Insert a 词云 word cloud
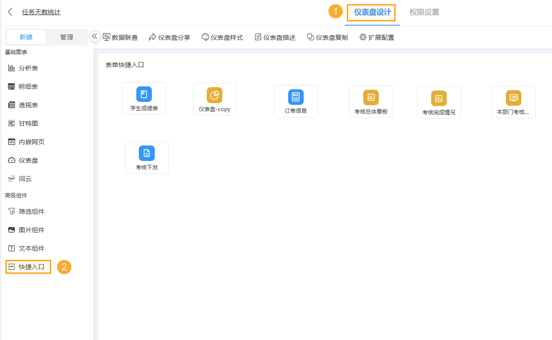Image resolution: width=552 pixels, height=340 pixels. pos(23,178)
